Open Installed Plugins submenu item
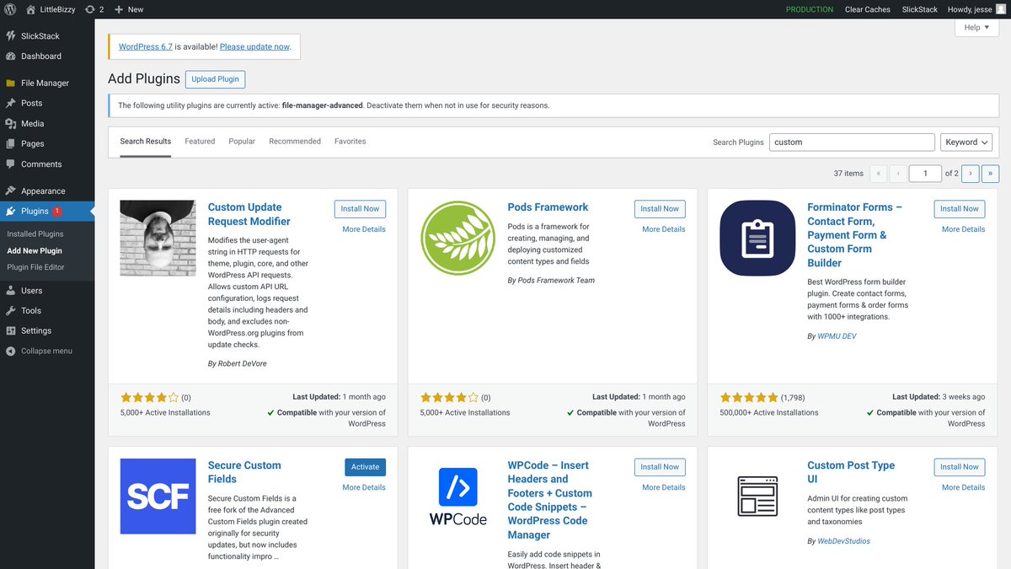This screenshot has width=1011, height=569. point(35,234)
